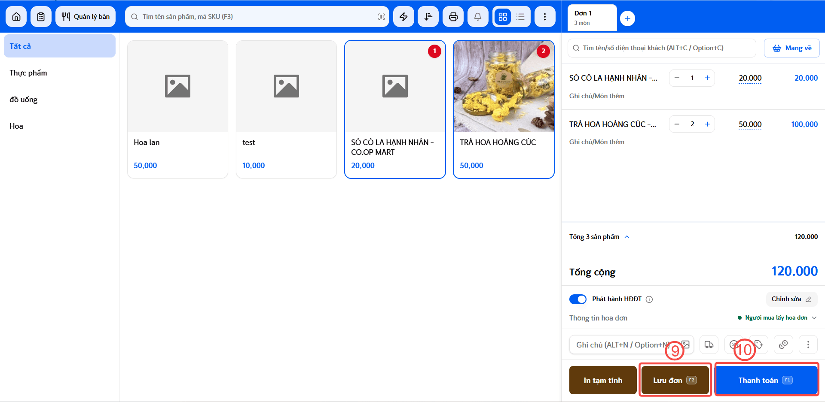825x402 pixels.
Task: Select the đồ uống category
Action: tap(60, 100)
